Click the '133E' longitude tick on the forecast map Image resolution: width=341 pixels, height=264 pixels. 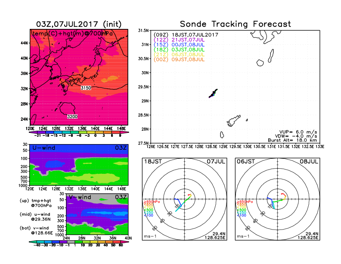click(320, 147)
